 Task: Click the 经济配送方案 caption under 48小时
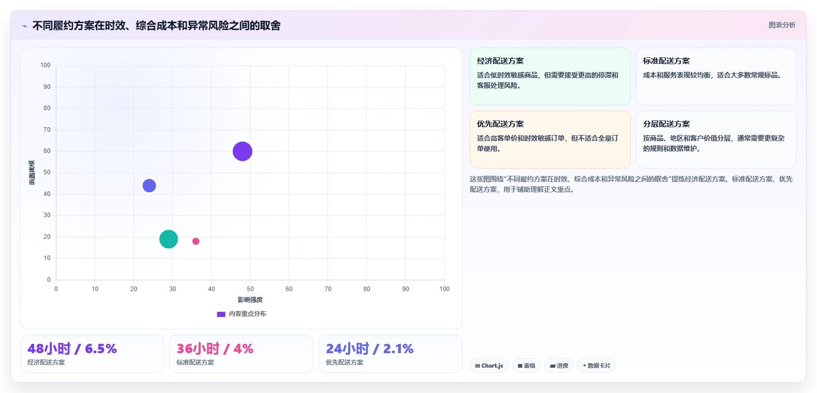click(46, 362)
